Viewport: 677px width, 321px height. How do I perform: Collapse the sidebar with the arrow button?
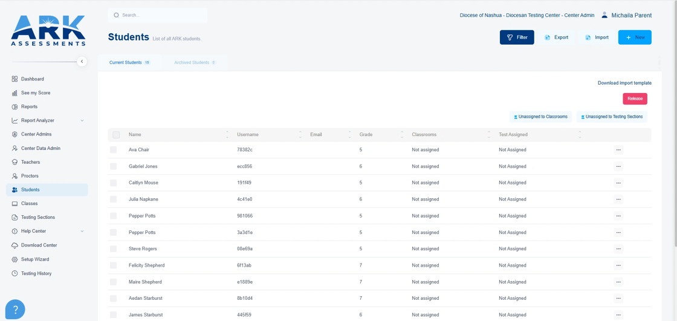pos(82,61)
